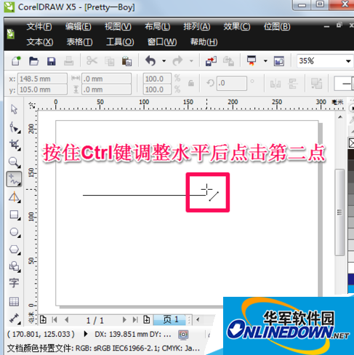
Task: Expand the Application Launcher dropdown arrow
Action: (265, 61)
